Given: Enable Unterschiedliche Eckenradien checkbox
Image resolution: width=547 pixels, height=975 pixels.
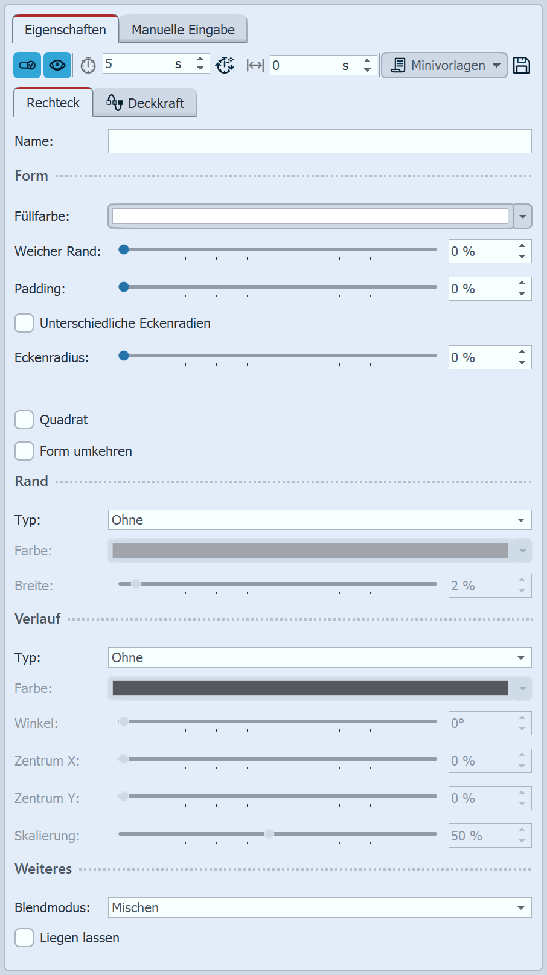Looking at the screenshot, I should pos(24,323).
